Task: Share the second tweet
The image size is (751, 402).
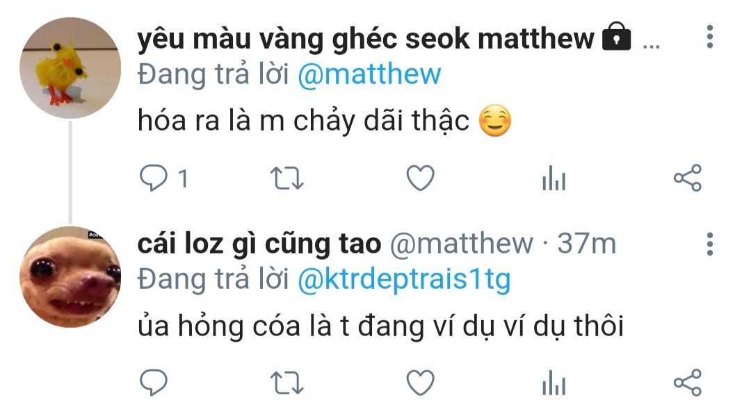Action: (x=688, y=383)
